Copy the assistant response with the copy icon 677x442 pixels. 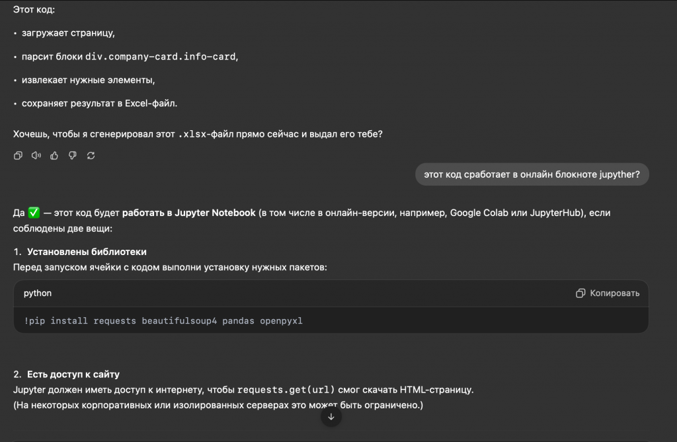pyautogui.click(x=18, y=155)
